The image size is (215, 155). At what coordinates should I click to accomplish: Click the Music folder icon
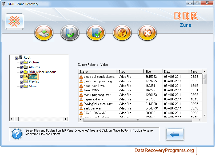pyautogui.click(x=26, y=86)
